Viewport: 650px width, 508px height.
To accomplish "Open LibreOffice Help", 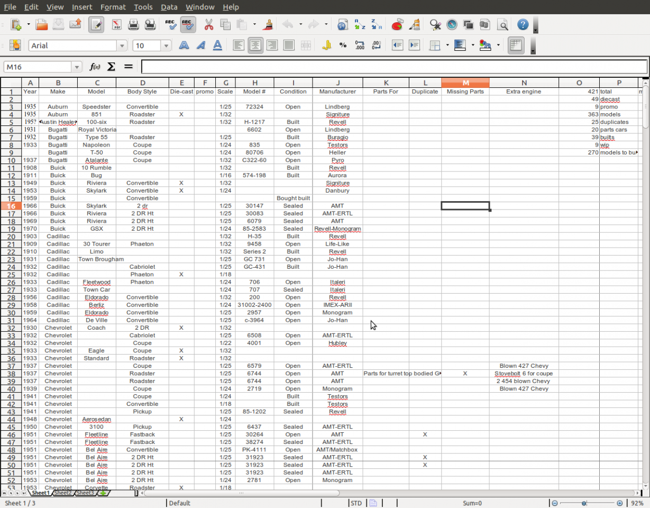I will (x=523, y=24).
